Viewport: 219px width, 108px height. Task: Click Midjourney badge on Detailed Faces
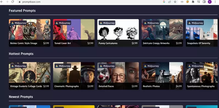(x=107, y=66)
